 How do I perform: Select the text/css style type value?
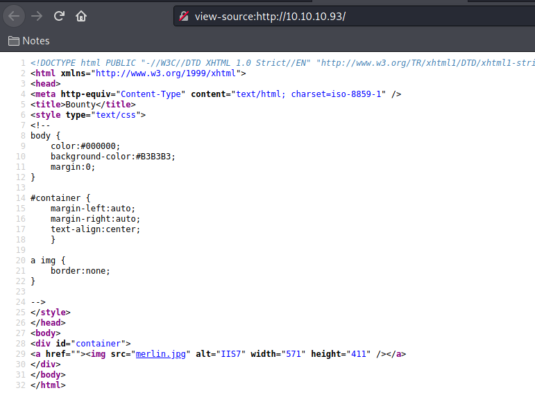[116, 115]
